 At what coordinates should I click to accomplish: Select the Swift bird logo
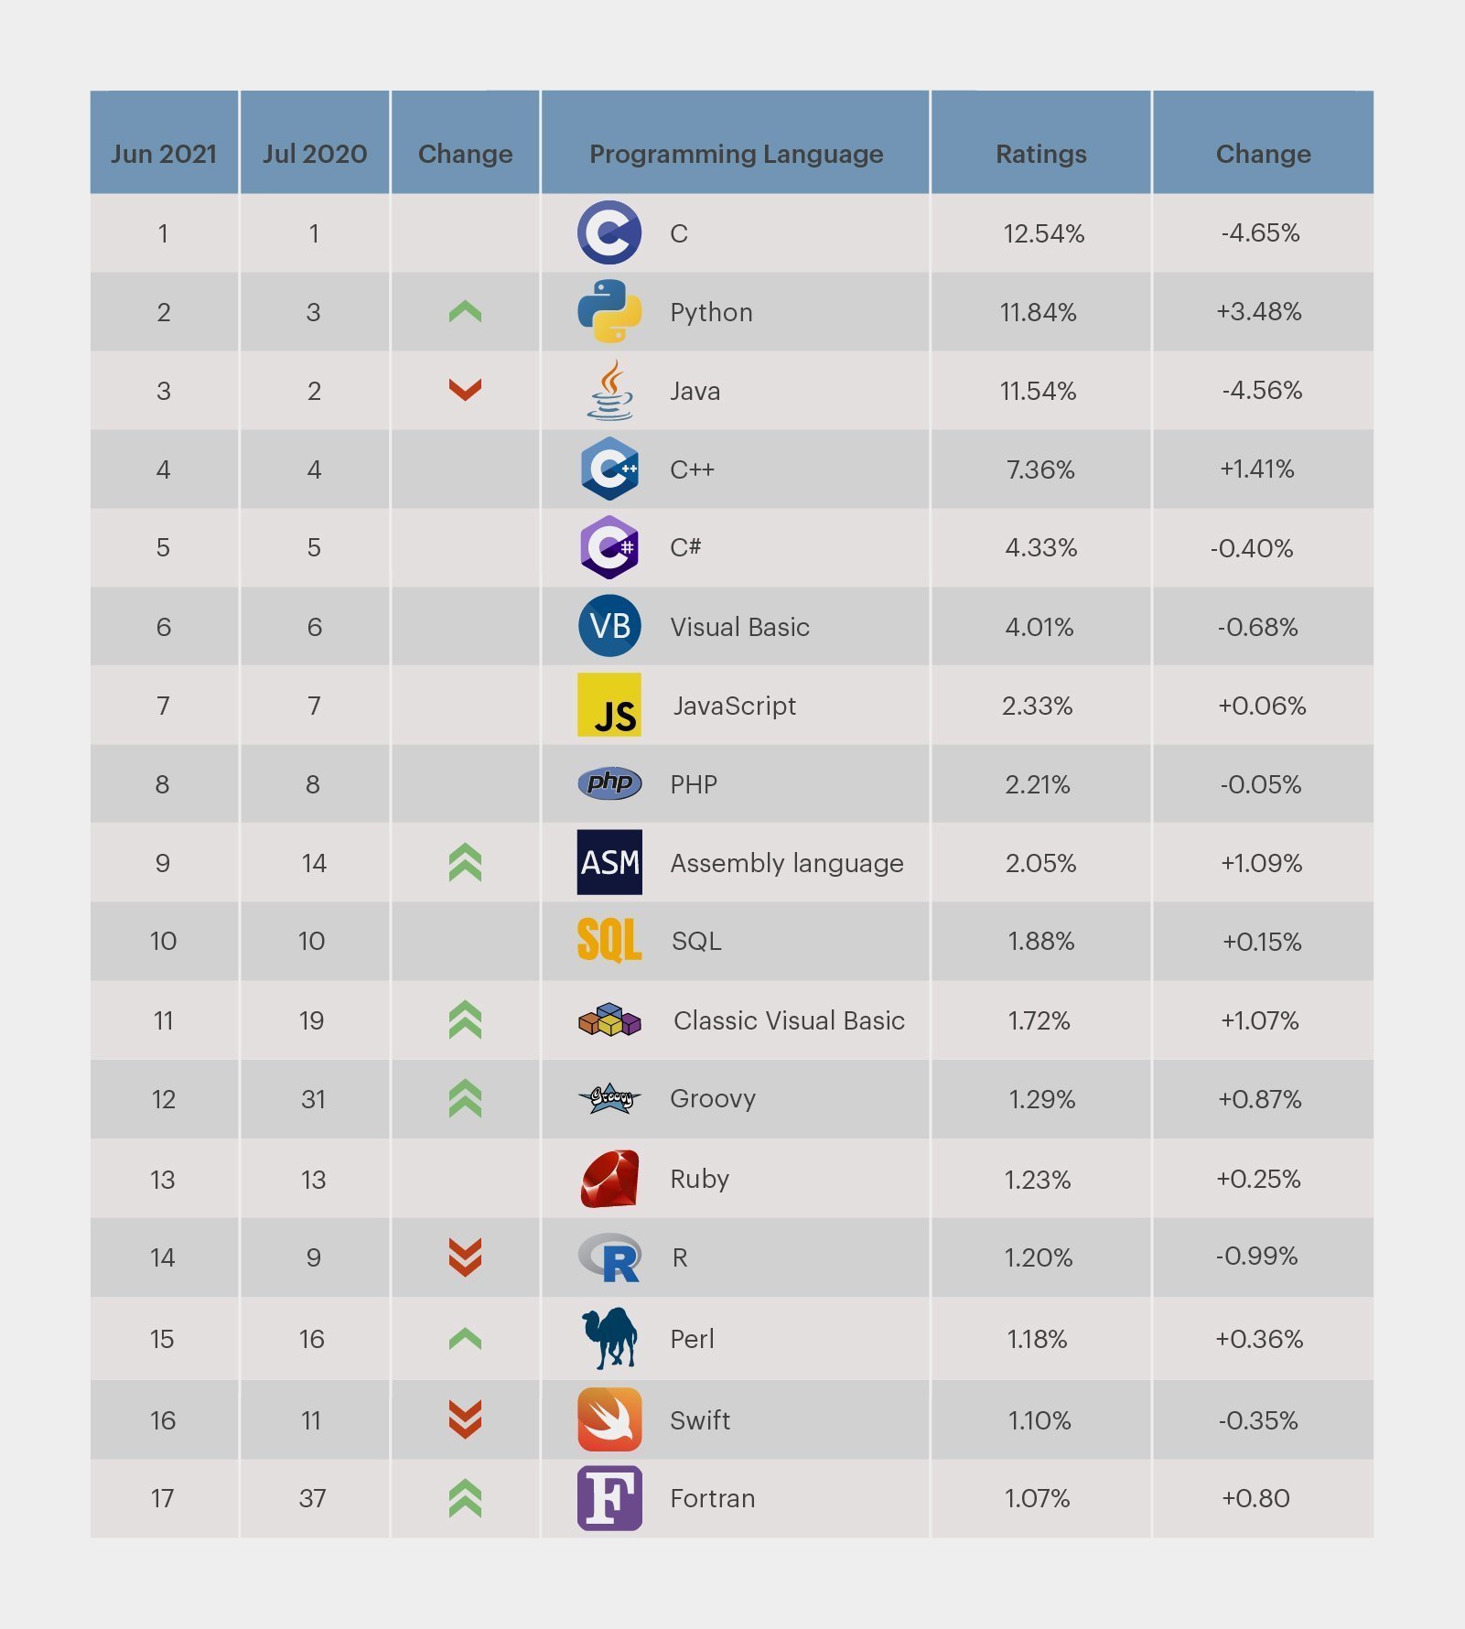click(609, 1419)
